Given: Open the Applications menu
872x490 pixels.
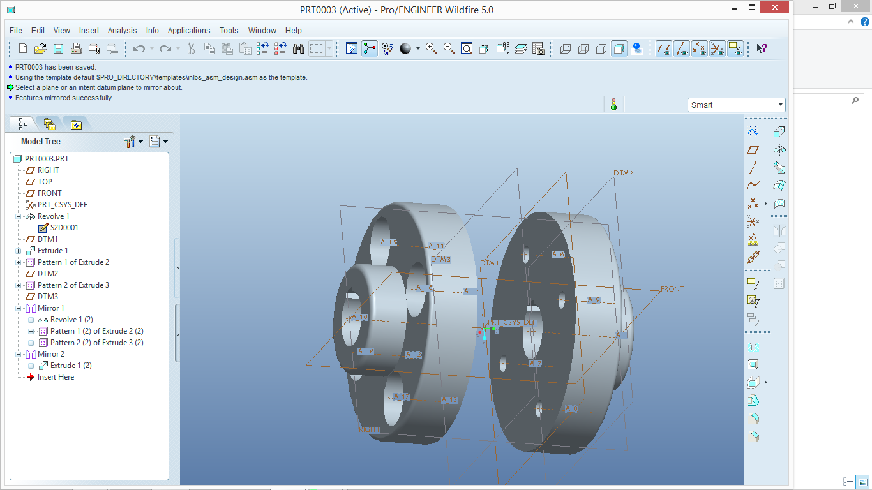Looking at the screenshot, I should point(189,30).
